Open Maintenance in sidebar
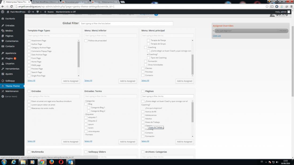This screenshot has height=165, width=294. point(12,91)
